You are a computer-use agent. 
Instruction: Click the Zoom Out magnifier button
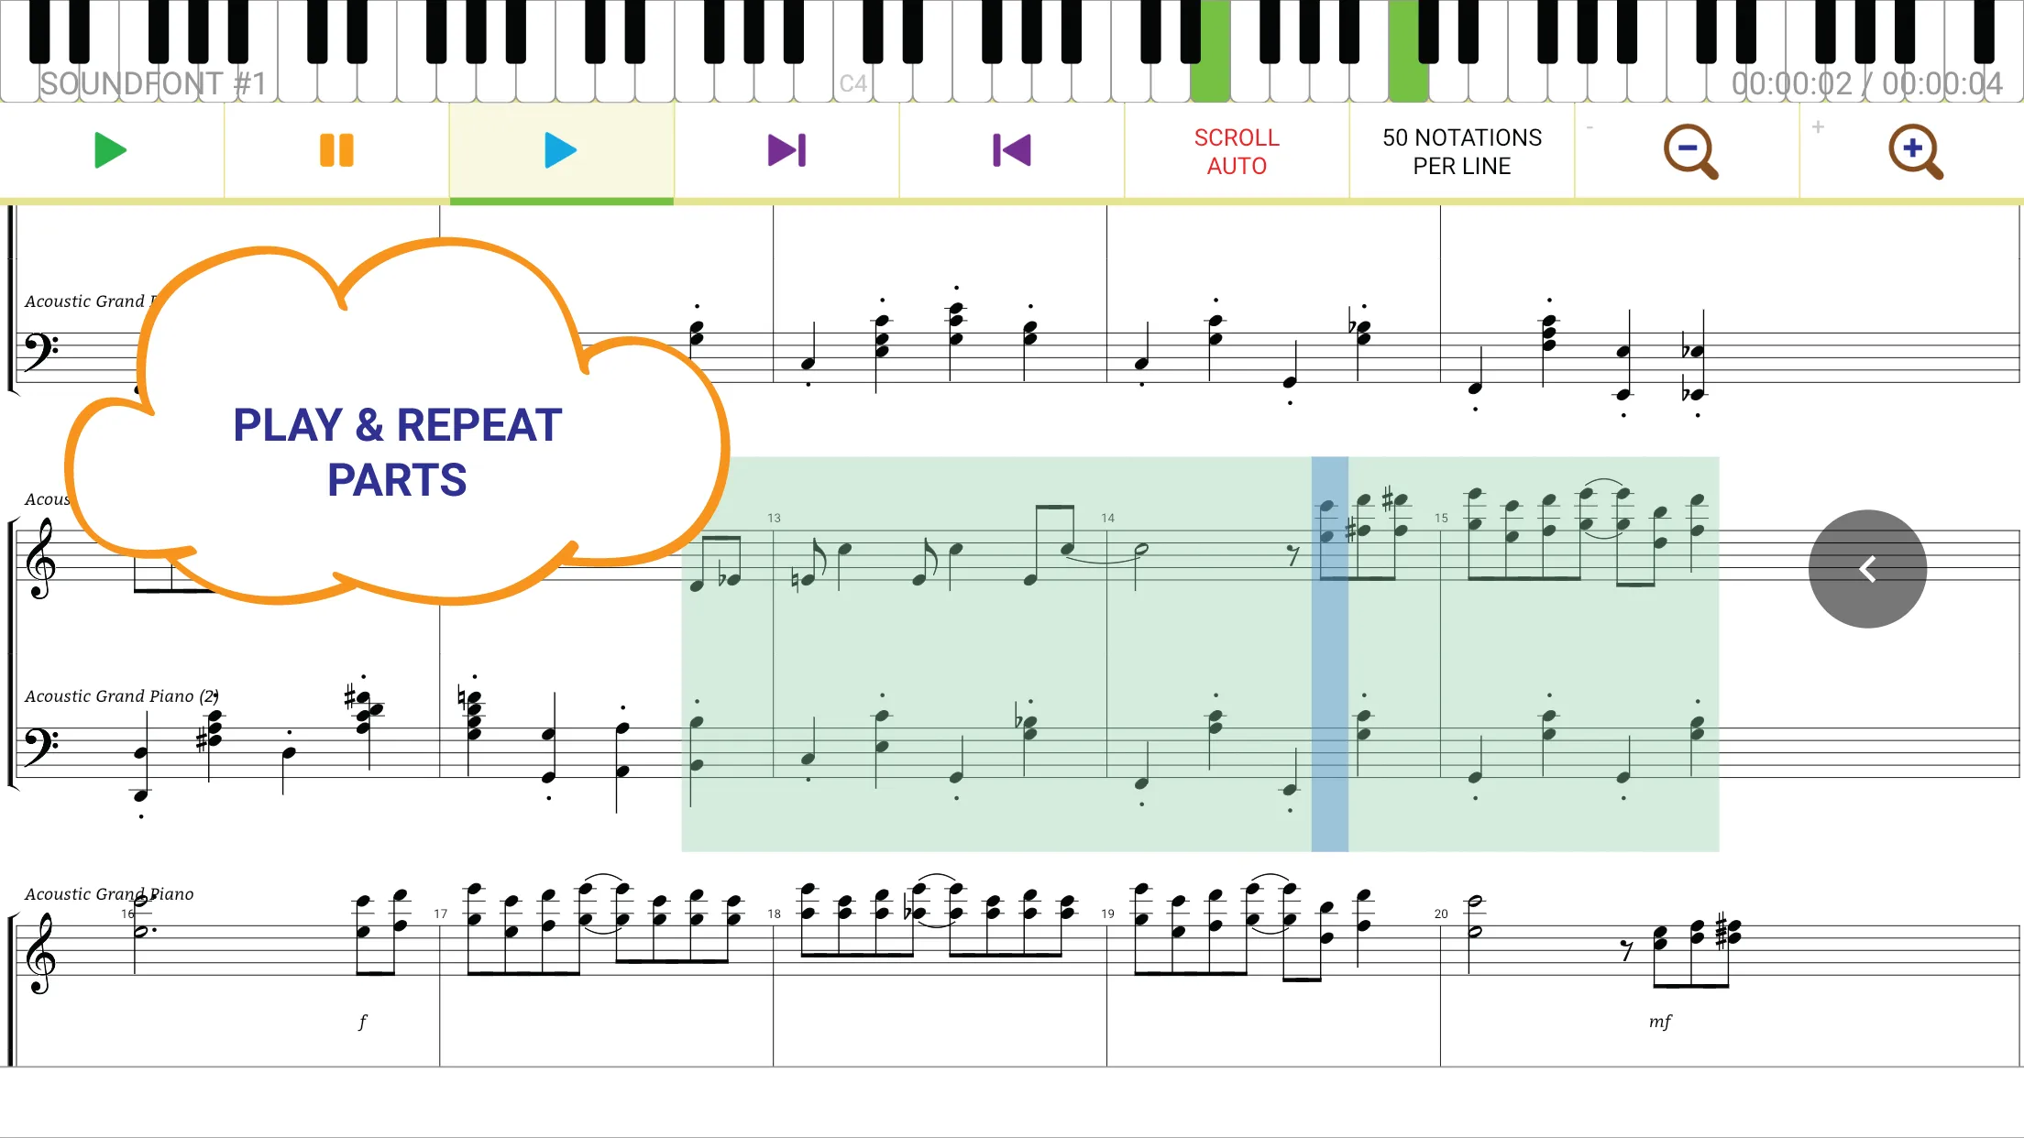point(1690,150)
